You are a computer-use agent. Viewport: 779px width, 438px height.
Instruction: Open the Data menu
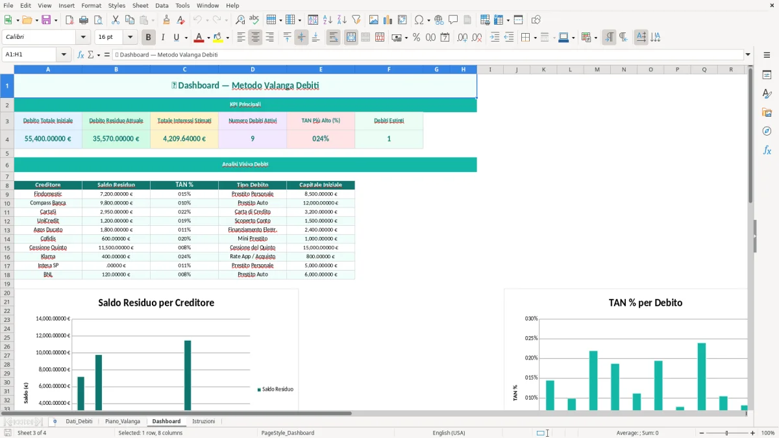point(162,5)
